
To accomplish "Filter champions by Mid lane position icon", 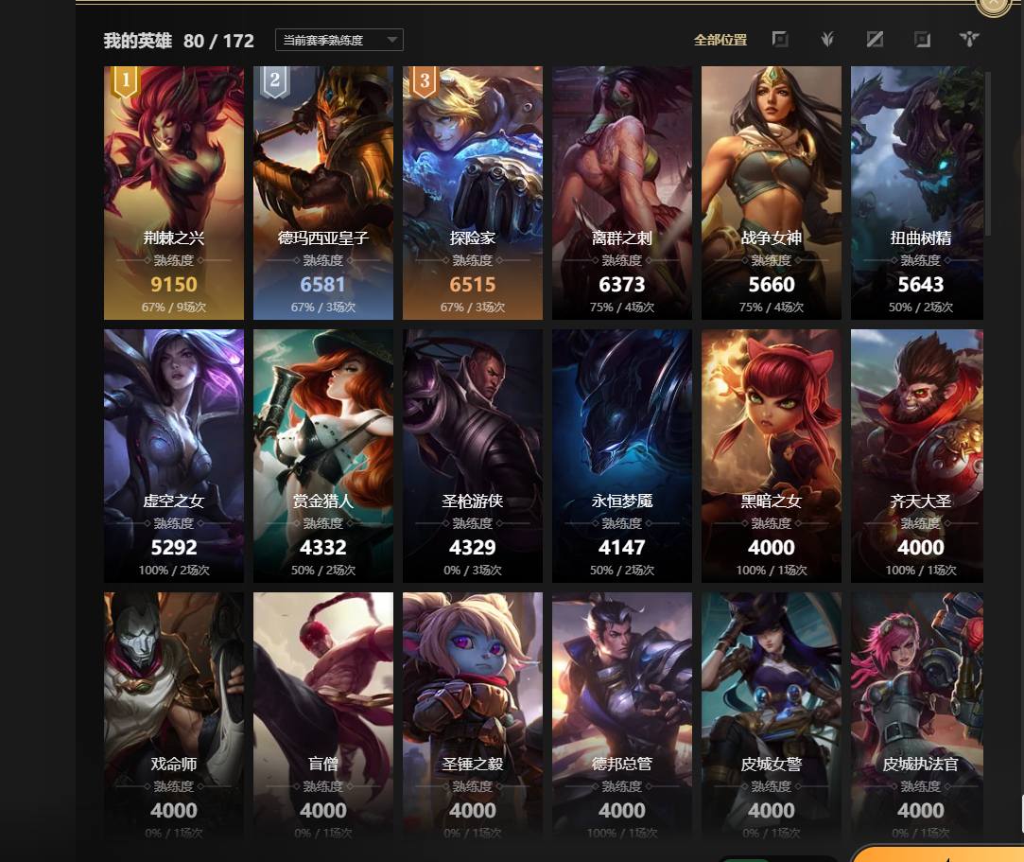I will pyautogui.click(x=876, y=39).
